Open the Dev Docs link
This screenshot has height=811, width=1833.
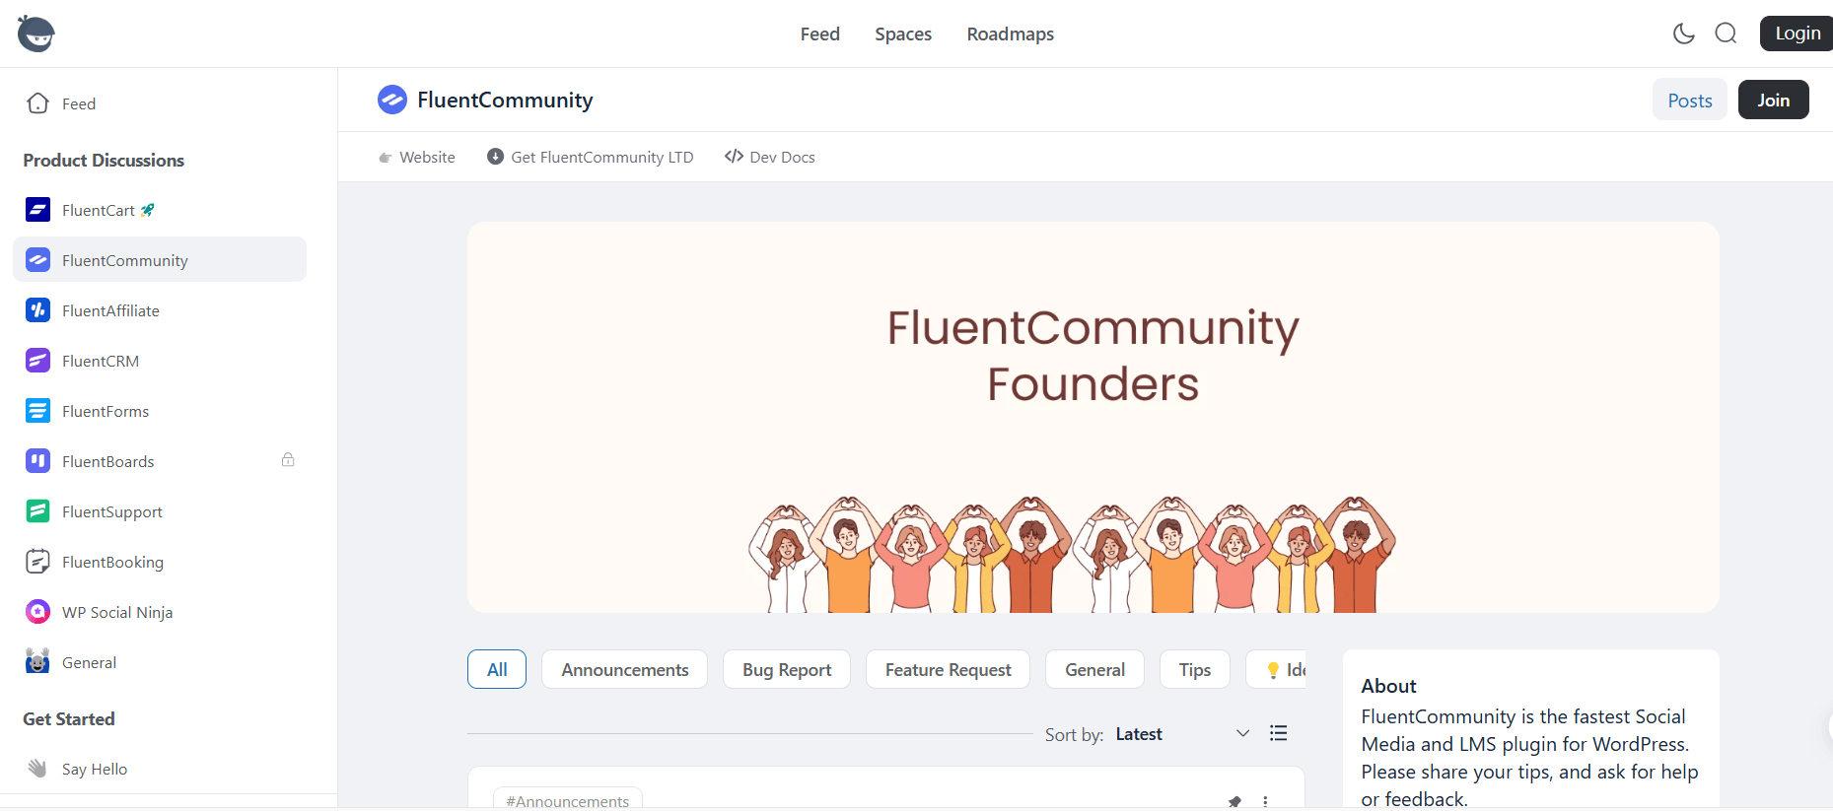click(x=770, y=157)
